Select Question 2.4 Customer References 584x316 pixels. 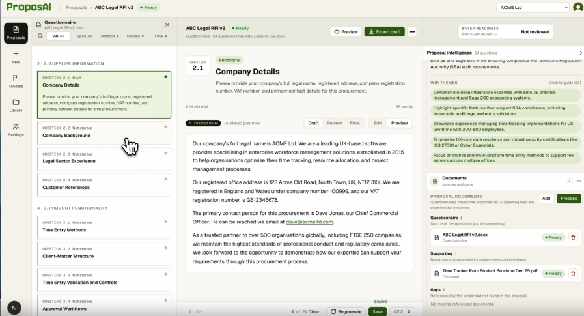[x=104, y=184]
